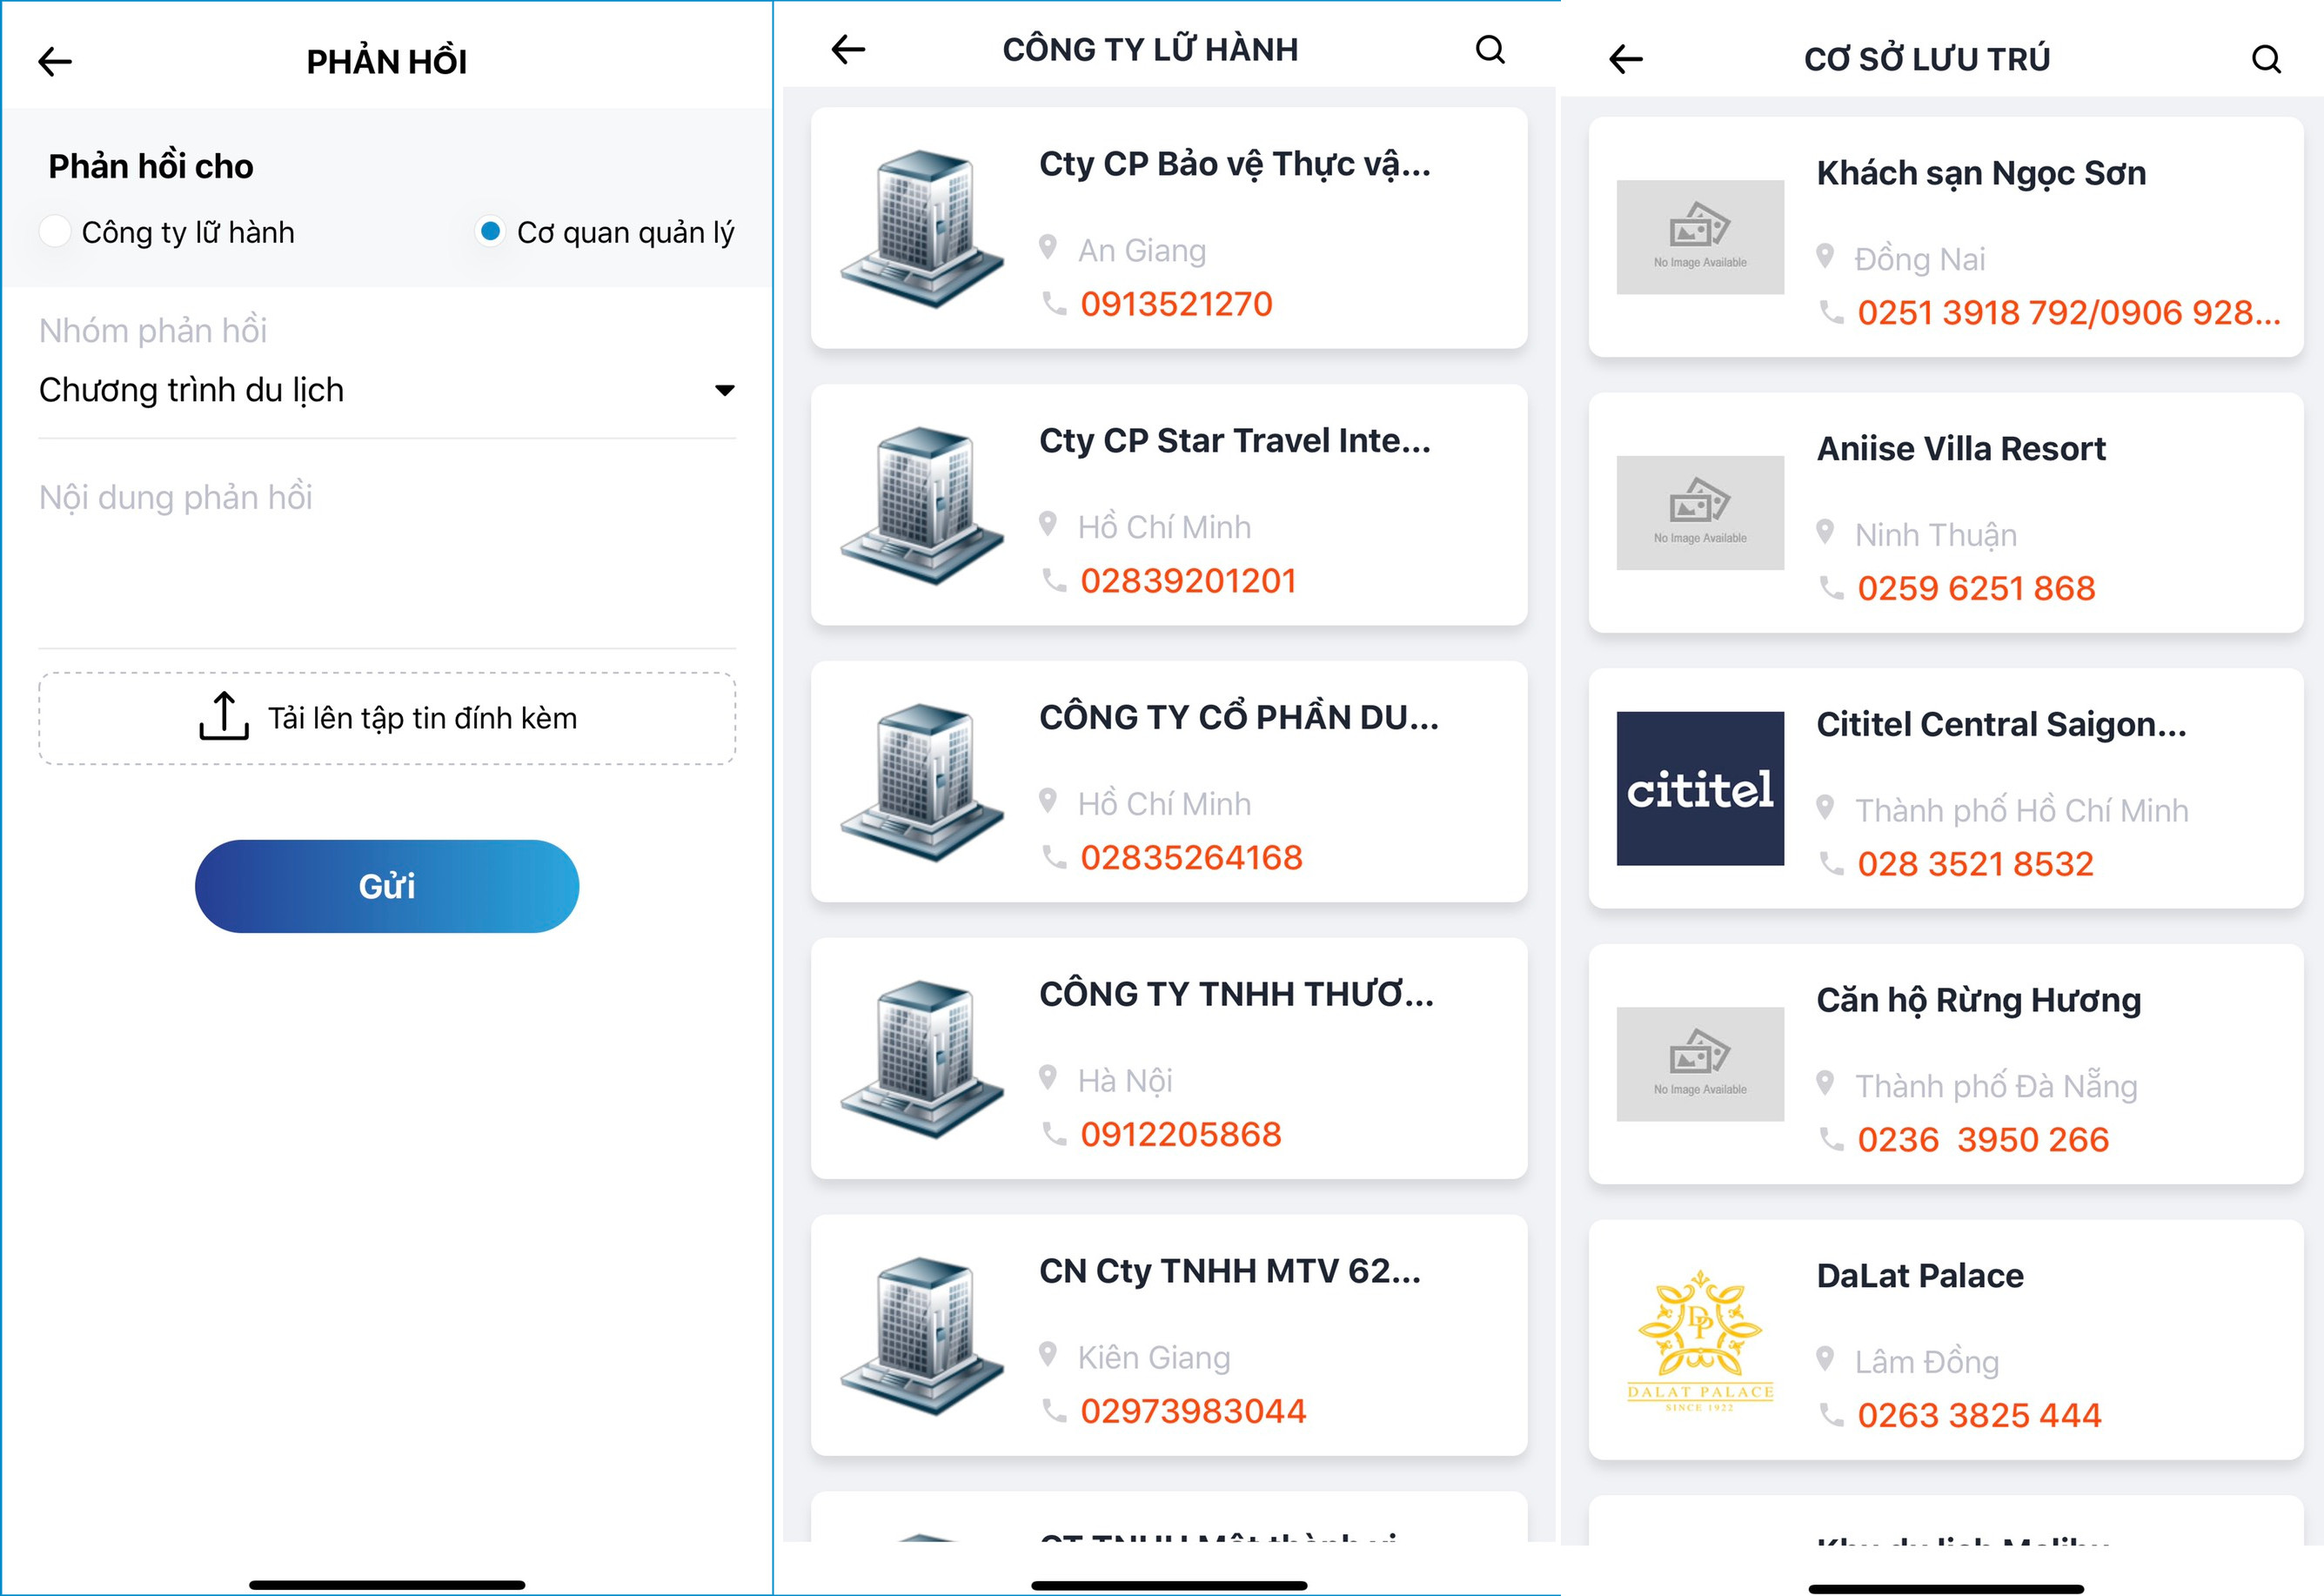Go back from the PHẢN HỒI screen
This screenshot has width=2324, height=1596.
point(55,62)
